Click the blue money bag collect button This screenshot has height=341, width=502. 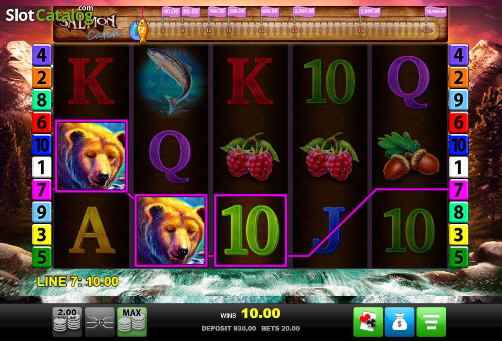pyautogui.click(x=399, y=322)
